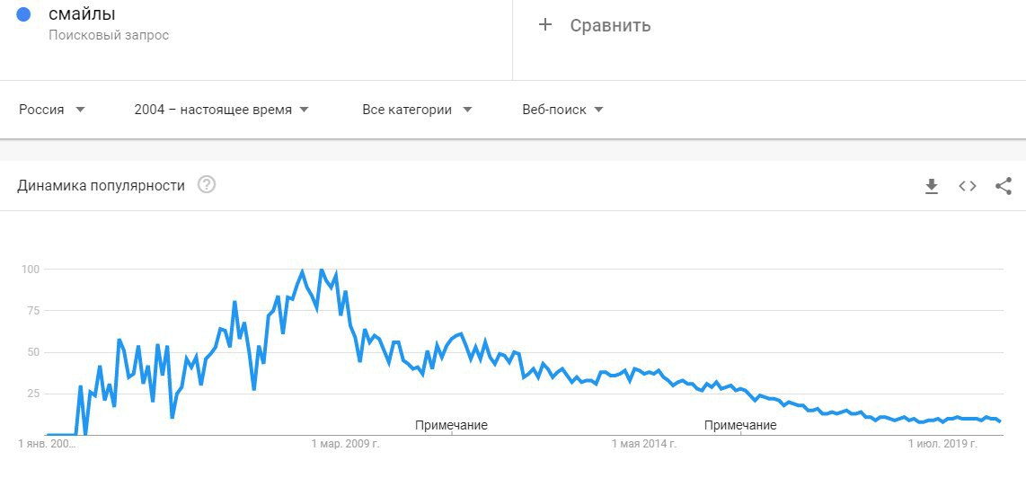Click the 1 июл. 2019 г. axis label
Viewport: 1026px width, 487px height.
click(x=942, y=444)
